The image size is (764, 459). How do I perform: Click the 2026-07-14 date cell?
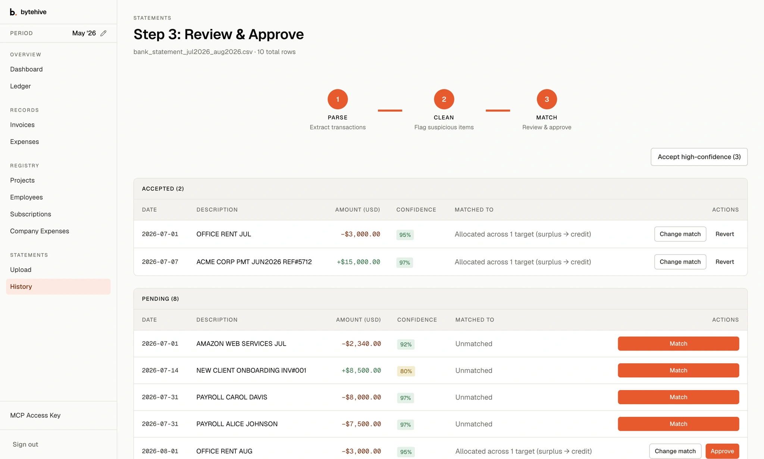click(160, 371)
